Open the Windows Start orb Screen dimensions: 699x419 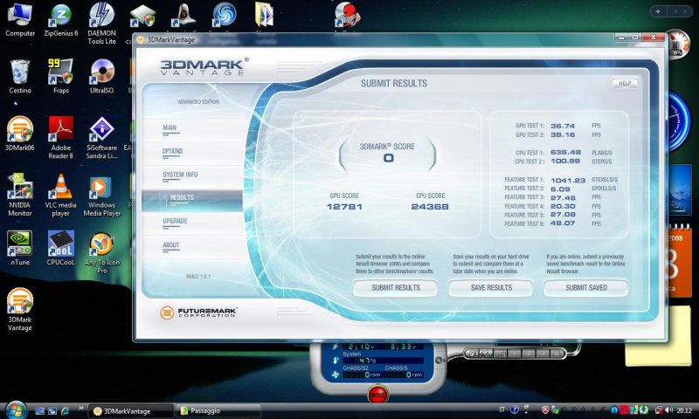pos(16,410)
